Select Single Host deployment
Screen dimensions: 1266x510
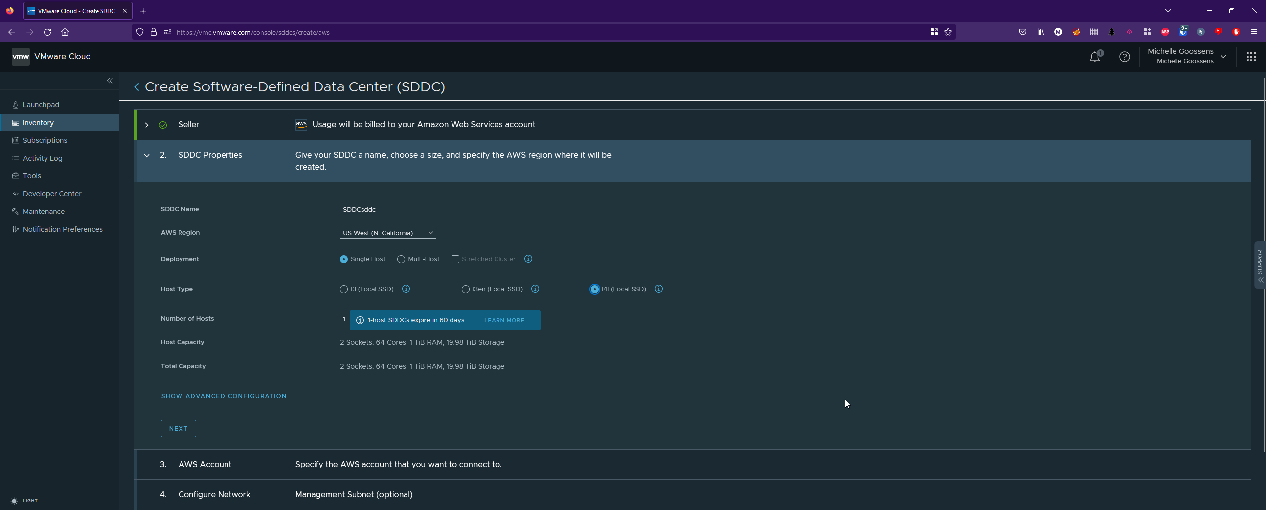pyautogui.click(x=344, y=259)
